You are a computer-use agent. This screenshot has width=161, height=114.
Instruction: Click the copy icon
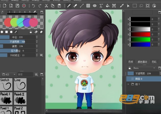[x=53, y=6]
